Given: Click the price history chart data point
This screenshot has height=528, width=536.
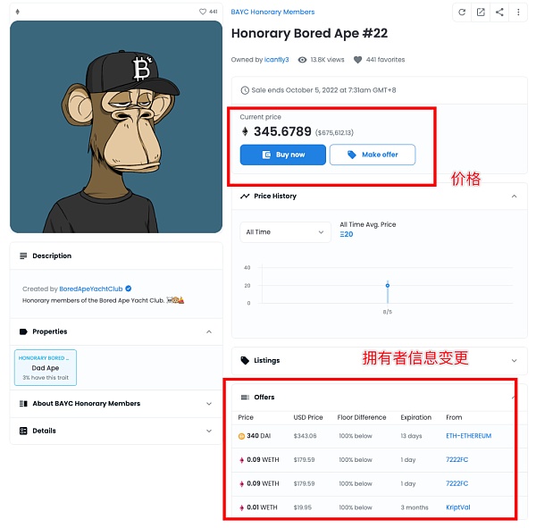Looking at the screenshot, I should coord(388,286).
